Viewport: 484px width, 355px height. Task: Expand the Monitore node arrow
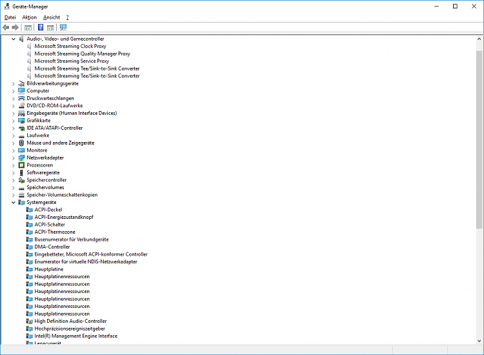pyautogui.click(x=14, y=150)
